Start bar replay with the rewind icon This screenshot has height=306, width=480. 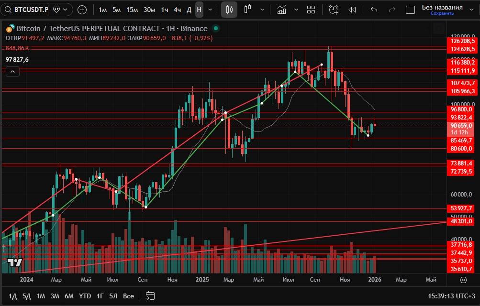[x=352, y=10]
